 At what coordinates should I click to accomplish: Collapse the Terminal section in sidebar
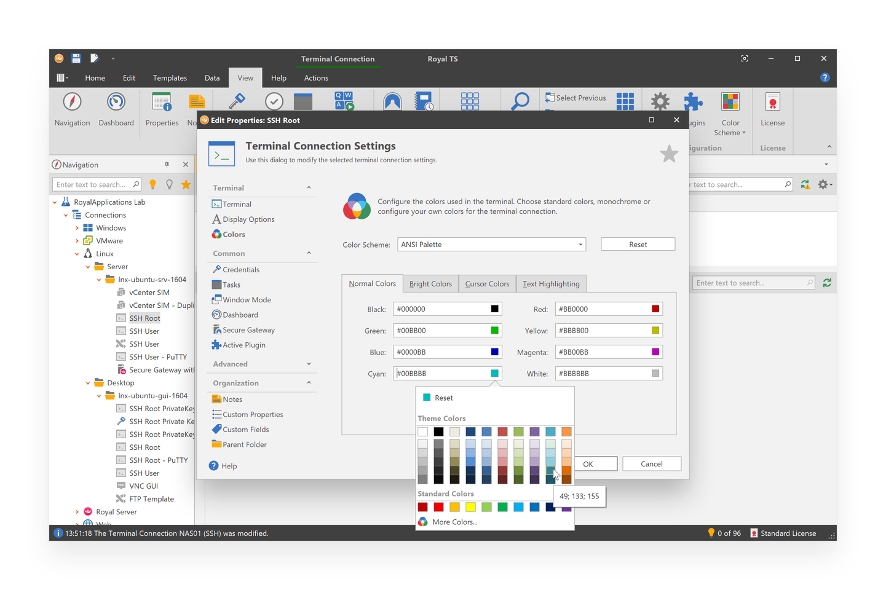[x=309, y=188]
